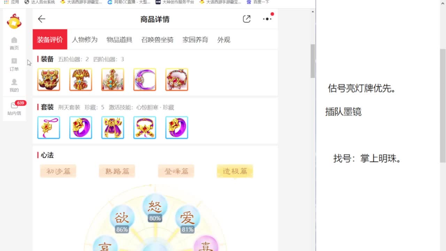Image resolution: width=446 pixels, height=251 pixels.
Task: Click the right panel's scrollbar thumb
Action: pyautogui.click(x=443, y=106)
